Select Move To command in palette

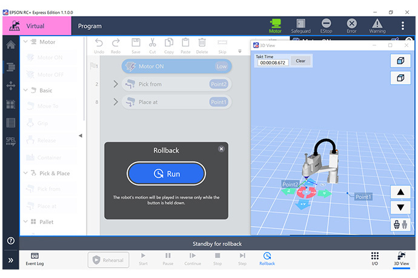[50, 106]
